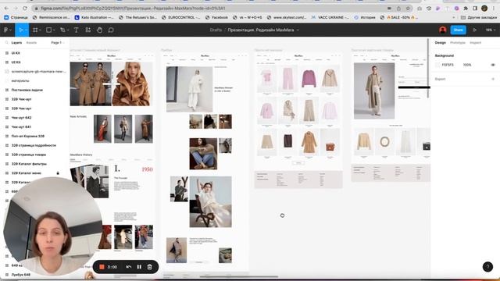
Task: Switch to the Assets tab
Action: click(x=31, y=42)
